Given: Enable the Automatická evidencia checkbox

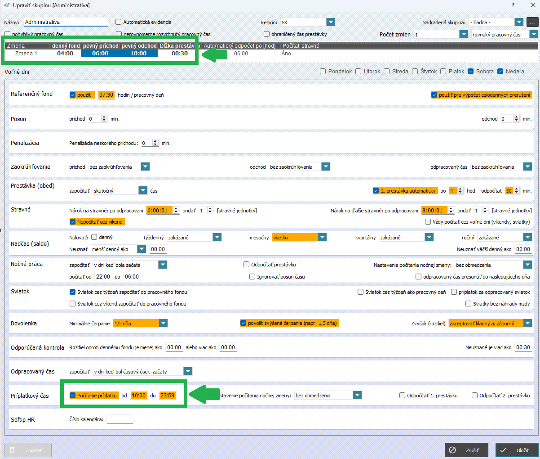Looking at the screenshot, I should point(119,22).
